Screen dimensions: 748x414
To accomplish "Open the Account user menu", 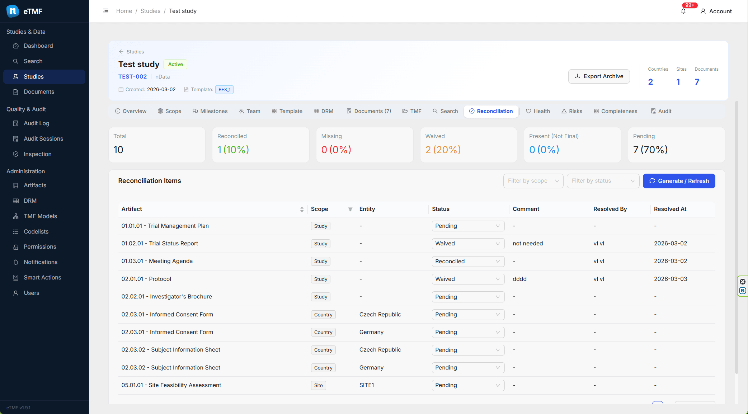I will (716, 11).
